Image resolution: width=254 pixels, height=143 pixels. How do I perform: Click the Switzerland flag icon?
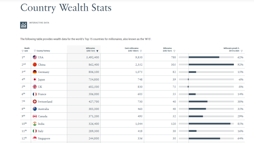[35, 102]
